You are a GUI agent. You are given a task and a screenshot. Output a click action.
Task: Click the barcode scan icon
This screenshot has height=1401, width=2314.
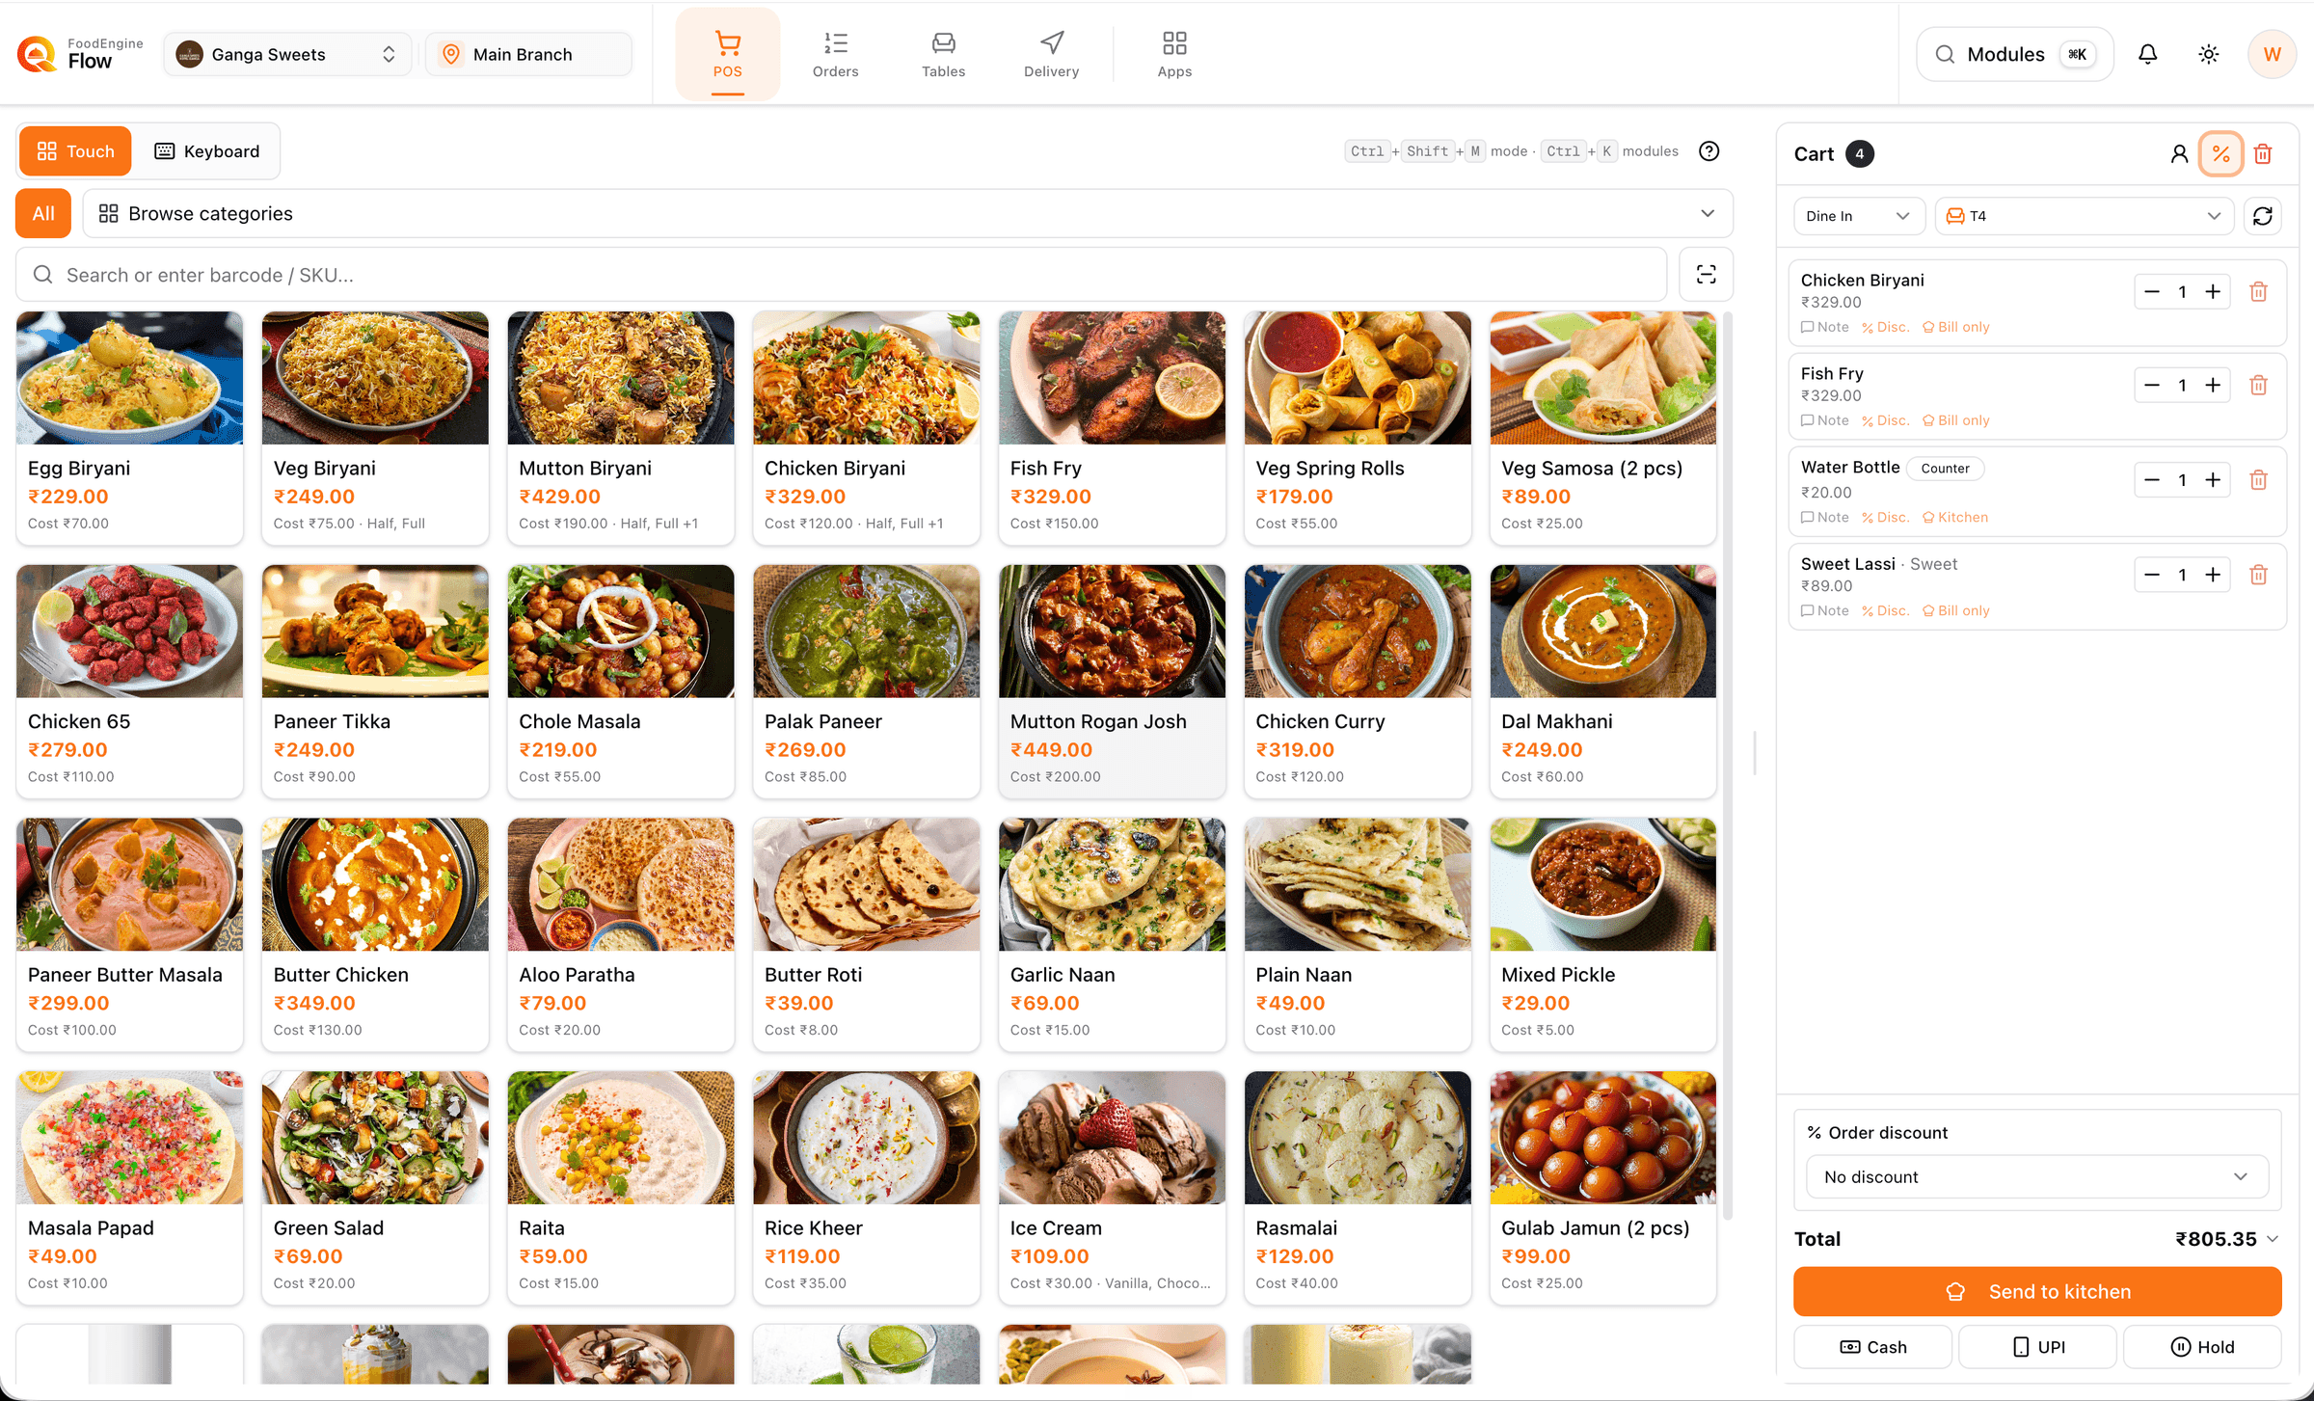(x=1706, y=275)
